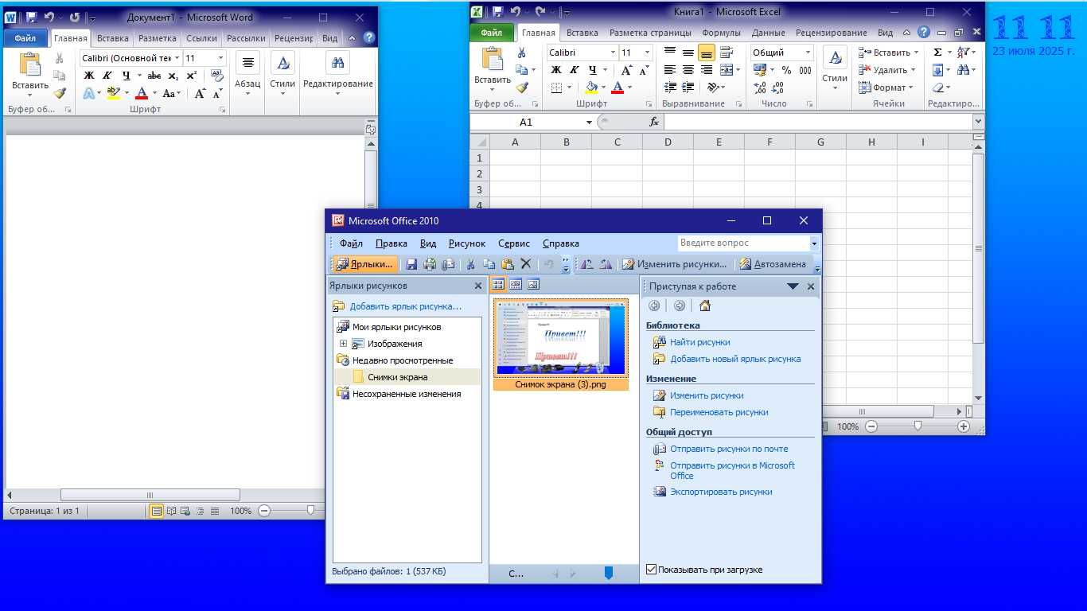Toggle bottom vertical alignment in Excel
The image size is (1087, 611).
[x=706, y=53]
